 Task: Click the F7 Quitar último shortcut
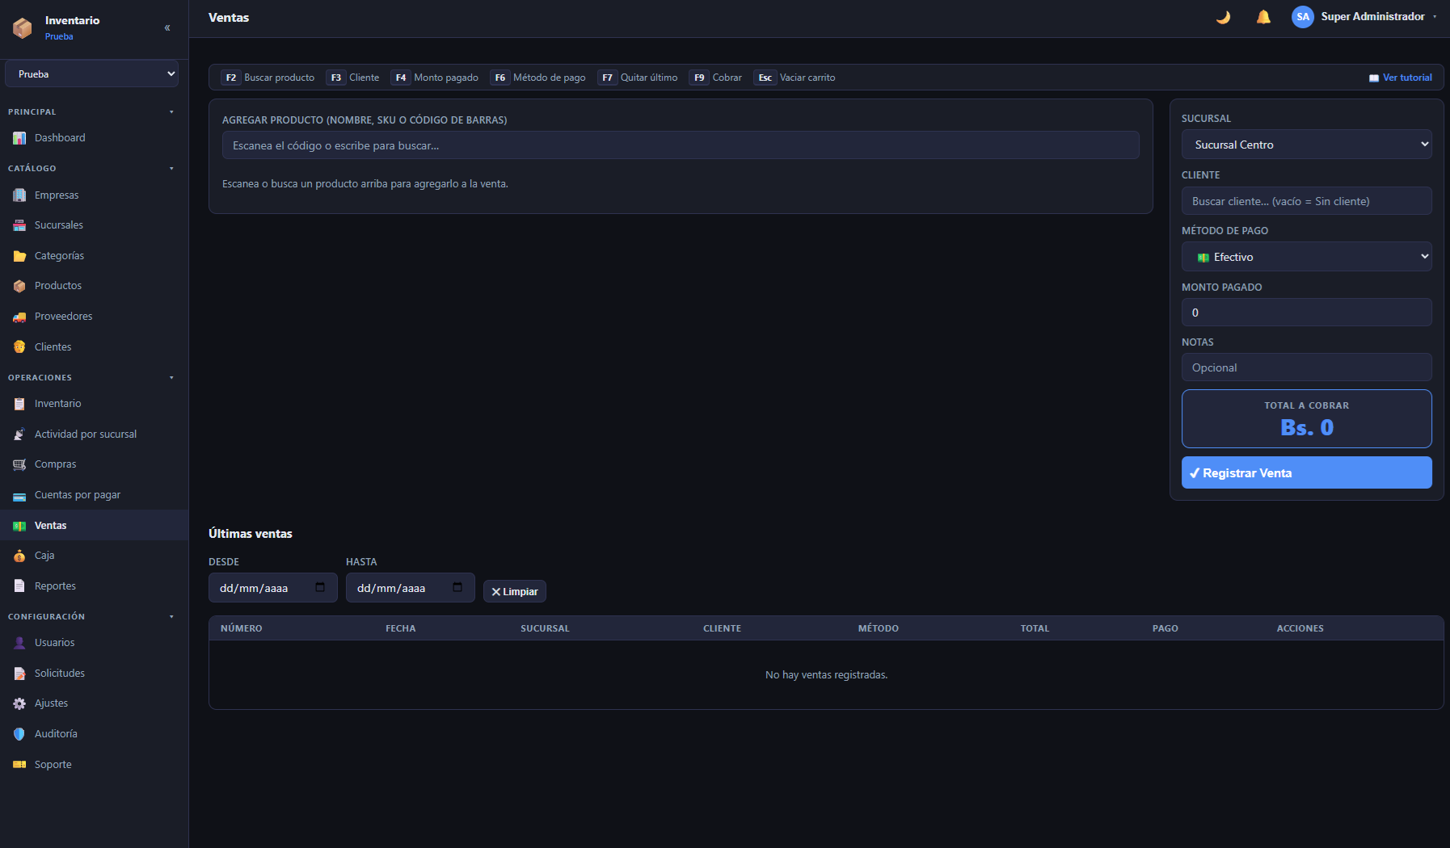638,78
